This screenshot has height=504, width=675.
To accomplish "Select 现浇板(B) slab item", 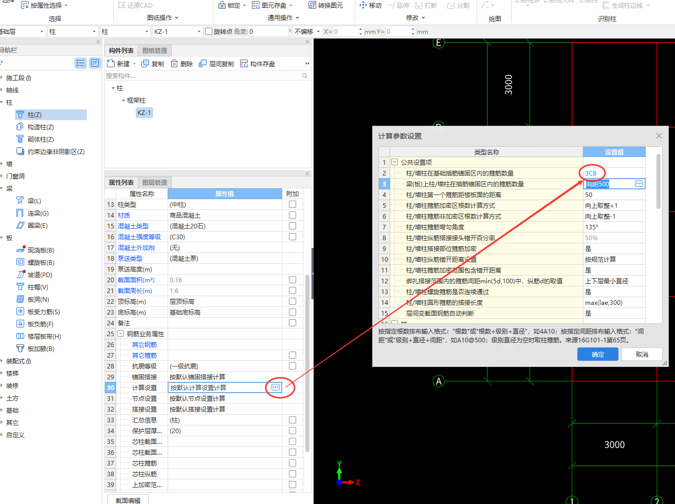I will [x=35, y=250].
